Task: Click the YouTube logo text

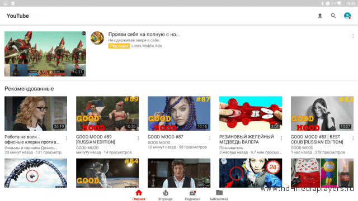Action: [18, 16]
